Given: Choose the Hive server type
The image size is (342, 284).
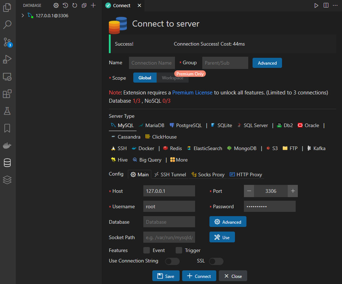Looking at the screenshot, I should [x=119, y=160].
